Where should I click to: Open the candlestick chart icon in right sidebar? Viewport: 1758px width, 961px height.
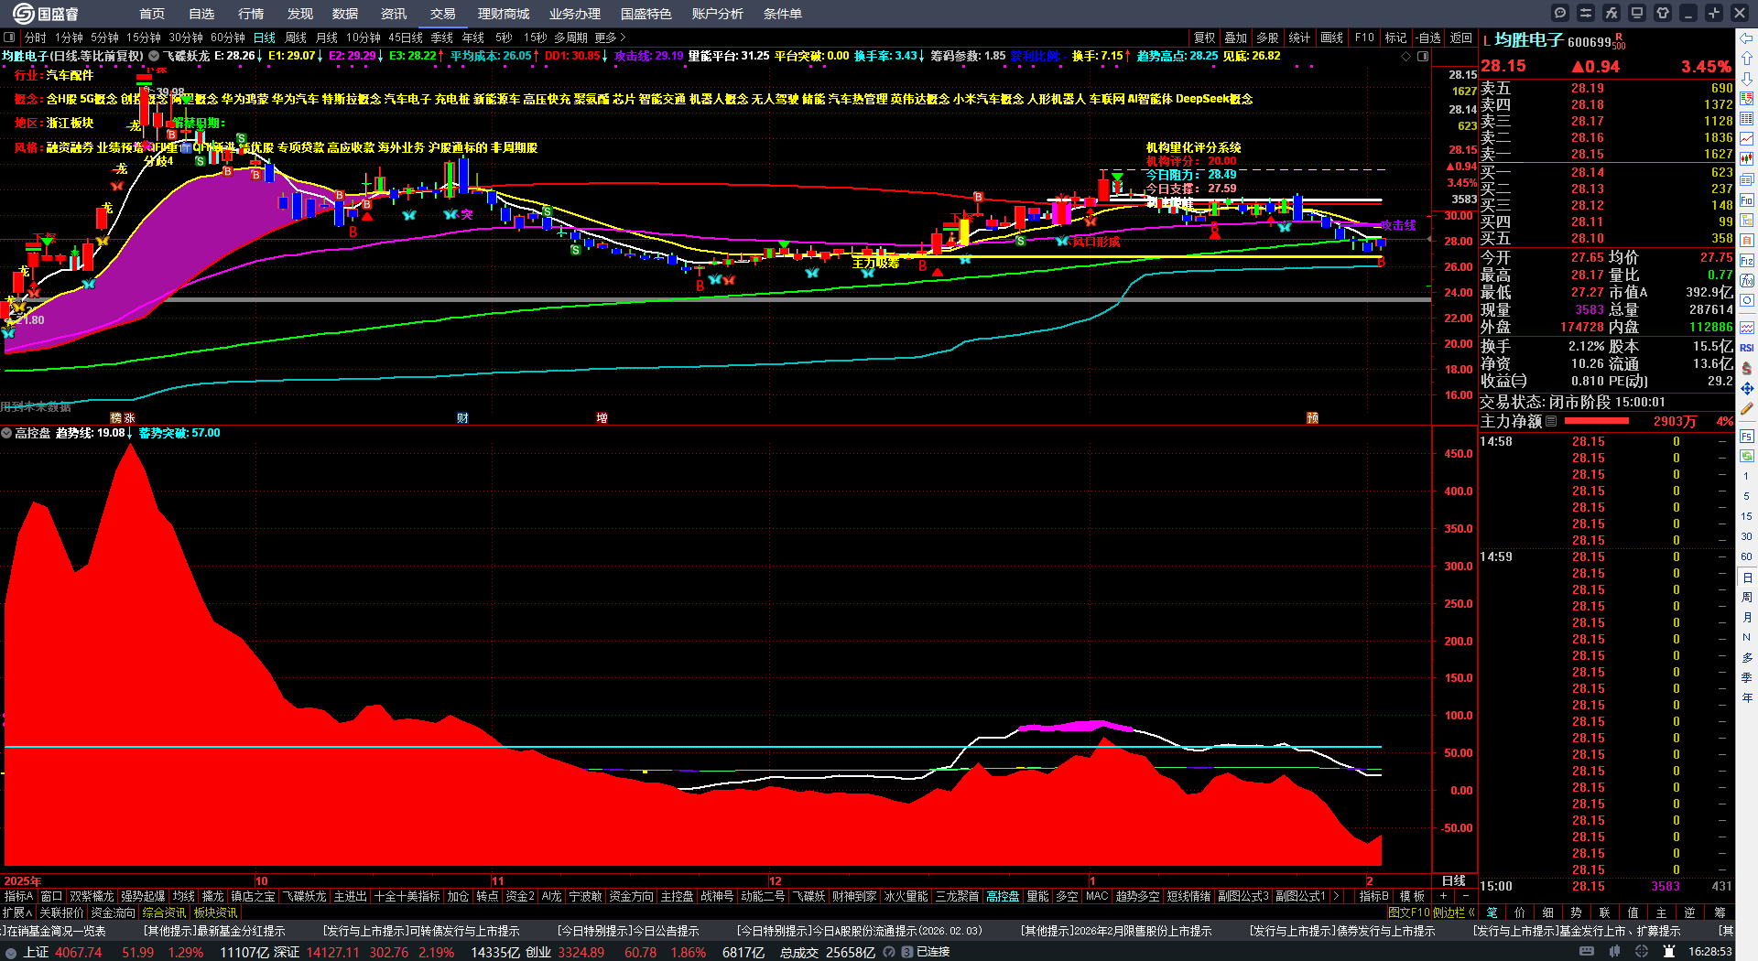pyautogui.click(x=1747, y=159)
